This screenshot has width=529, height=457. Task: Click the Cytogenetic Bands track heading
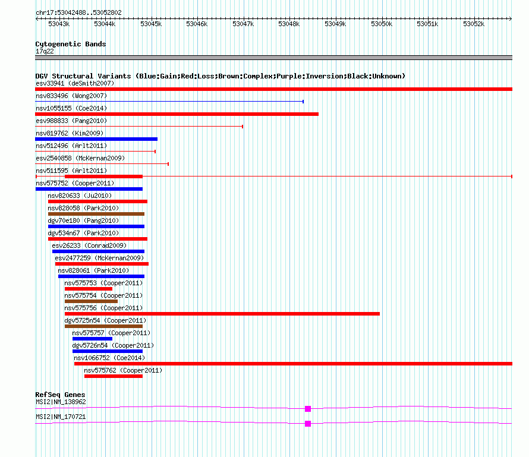(71, 44)
